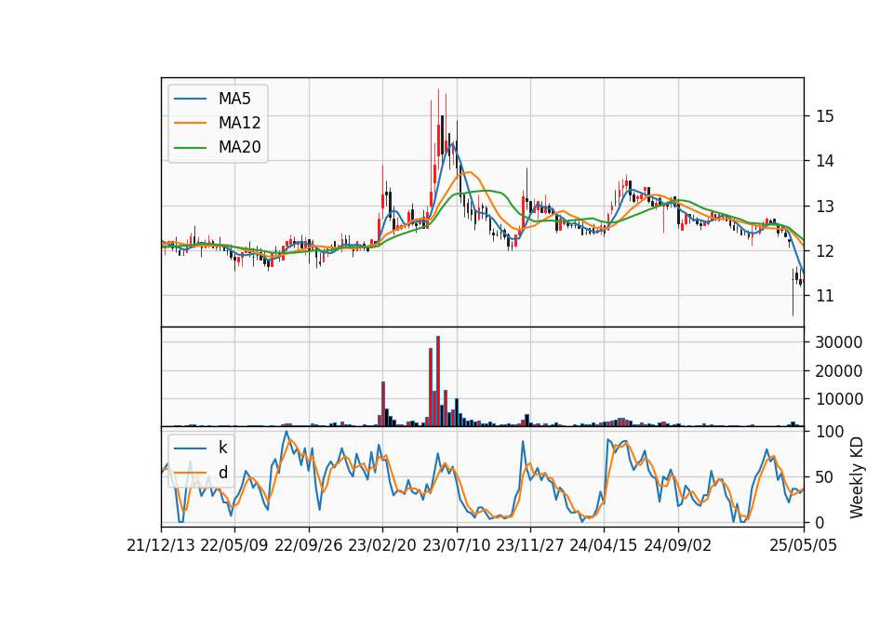Click the volume axis value 30000
The height and width of the screenshot is (642, 893).
[839, 342]
